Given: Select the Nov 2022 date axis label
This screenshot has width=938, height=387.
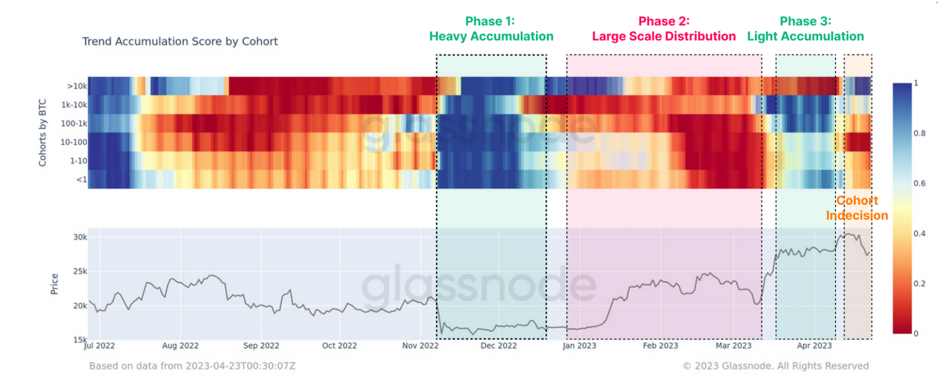Looking at the screenshot, I should [x=420, y=346].
